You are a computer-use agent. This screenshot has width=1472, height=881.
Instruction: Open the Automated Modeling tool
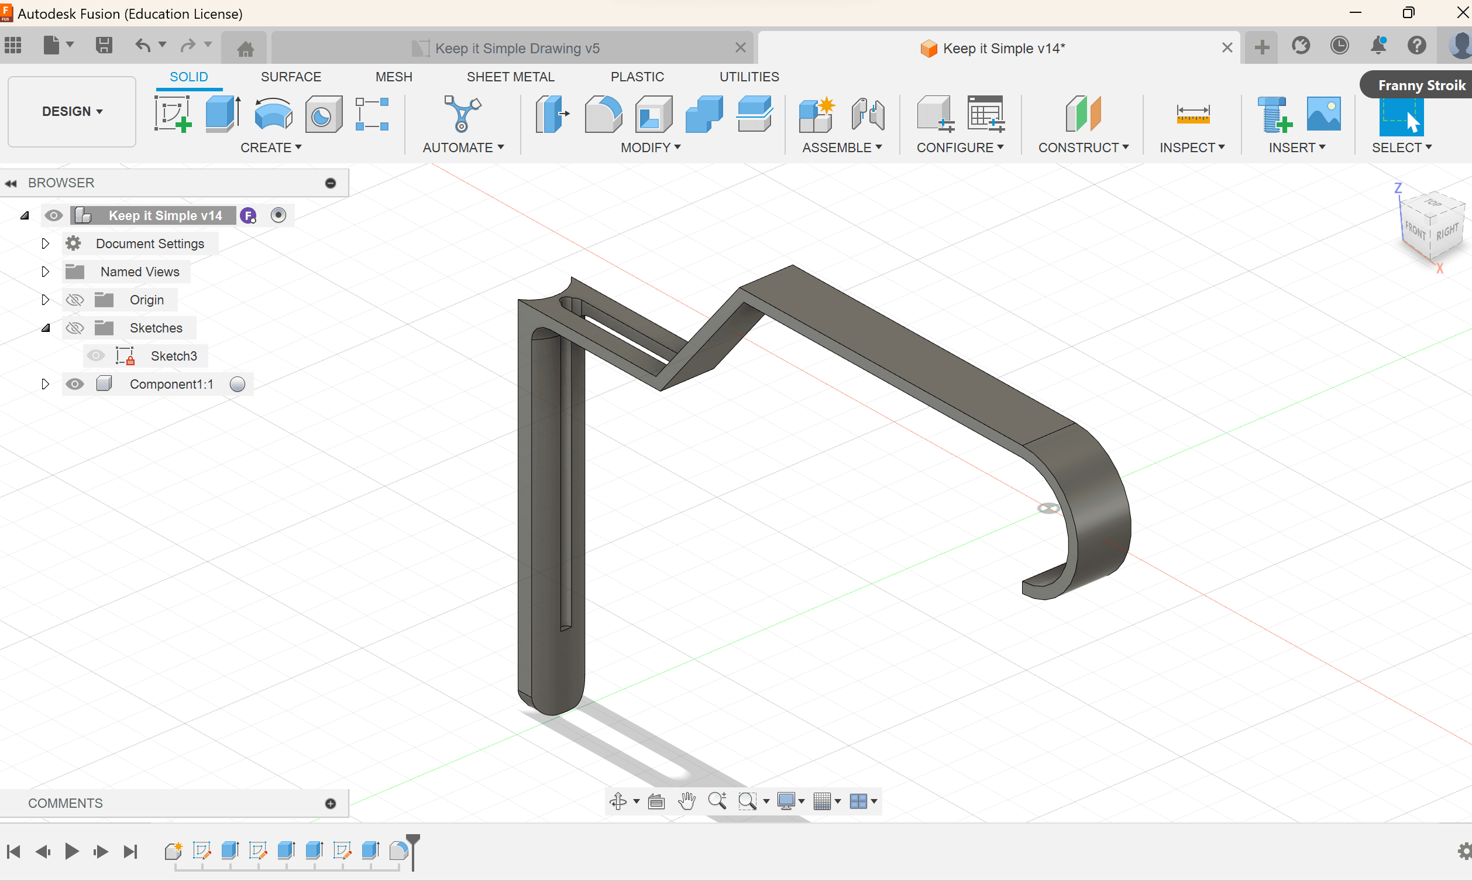click(463, 114)
